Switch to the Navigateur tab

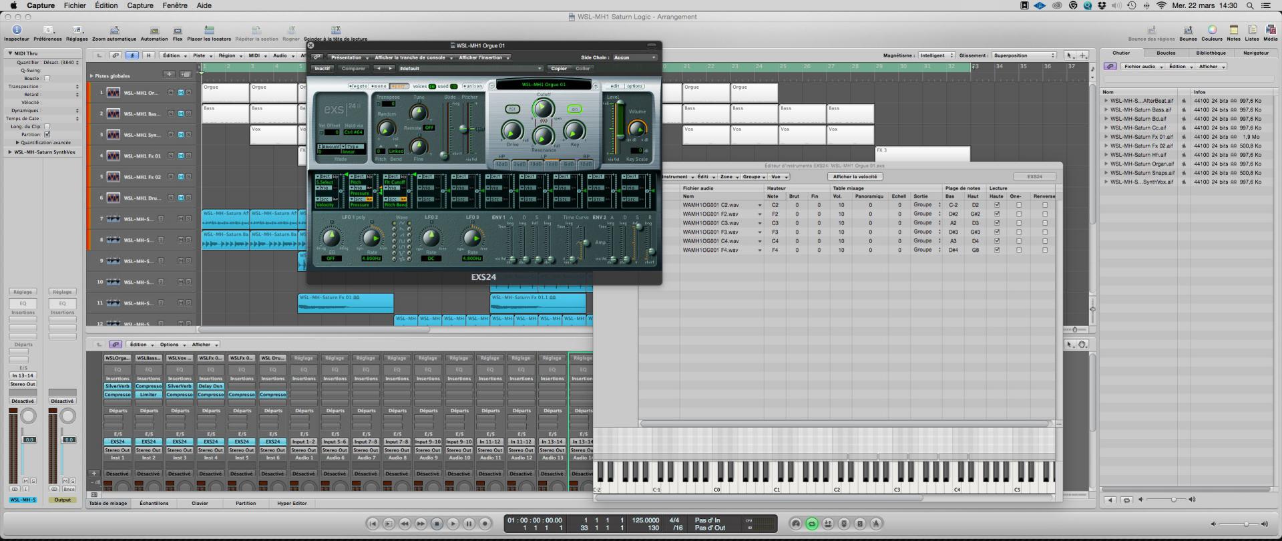pos(1255,53)
